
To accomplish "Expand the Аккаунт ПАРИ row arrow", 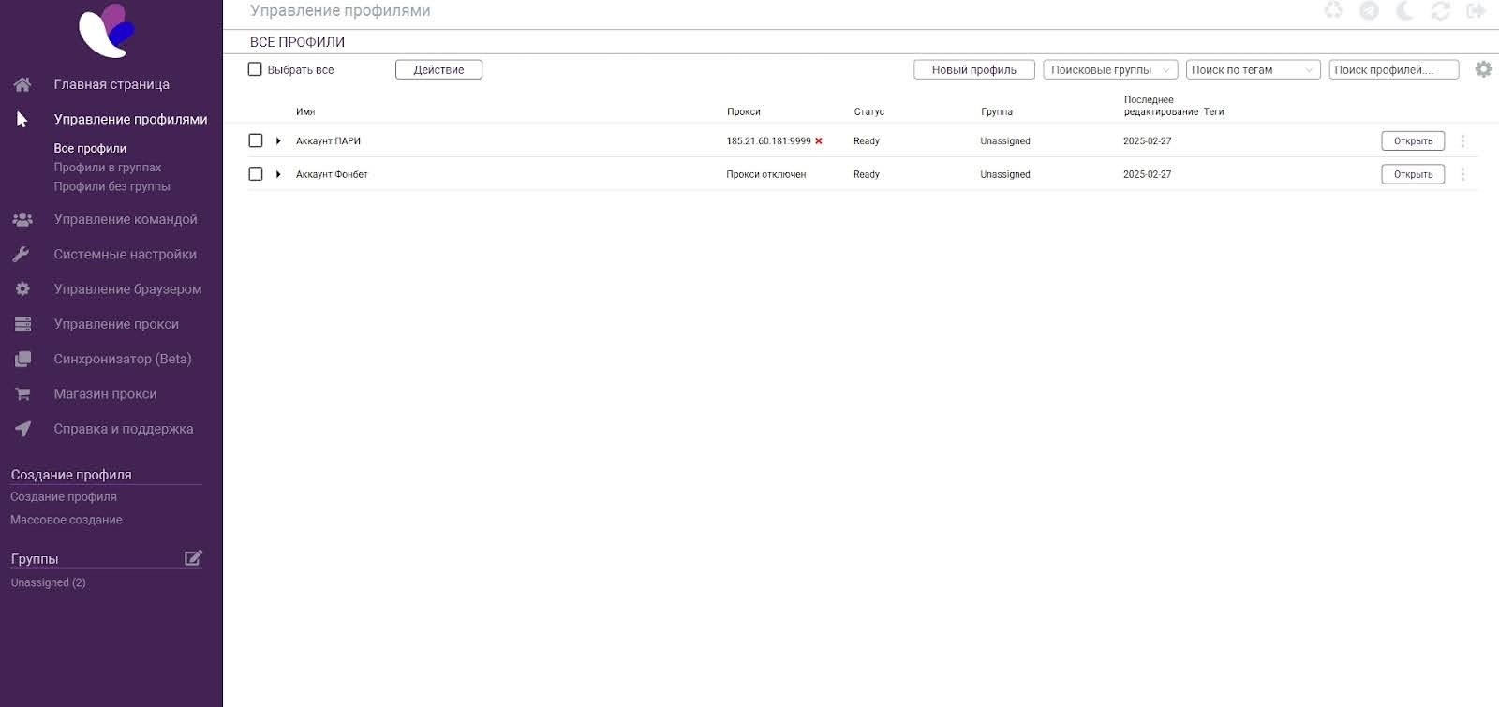I will tap(278, 141).
